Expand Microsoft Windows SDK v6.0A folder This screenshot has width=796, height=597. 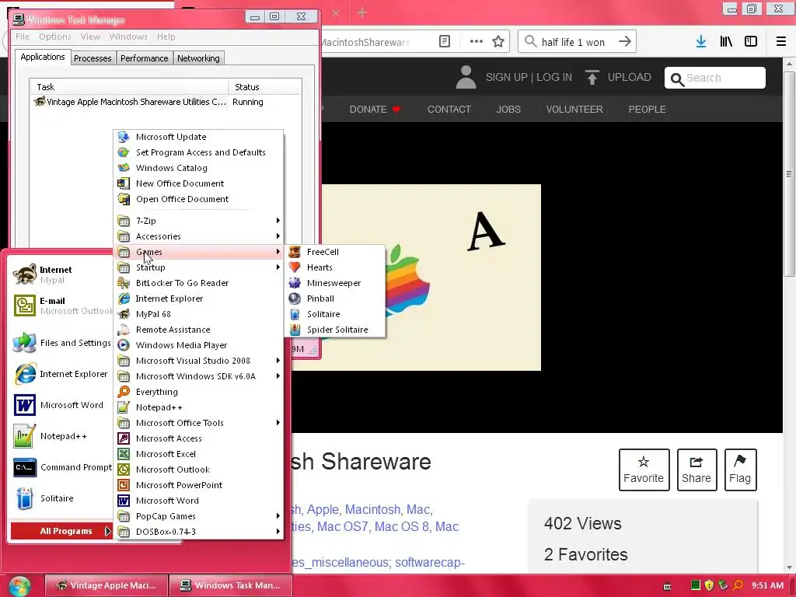198,377
